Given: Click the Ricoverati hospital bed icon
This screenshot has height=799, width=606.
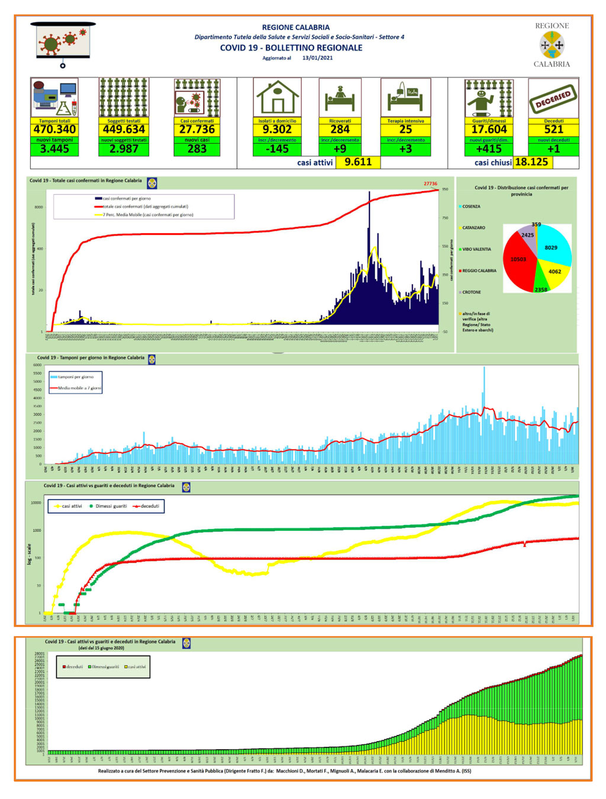Looking at the screenshot, I should click(340, 98).
